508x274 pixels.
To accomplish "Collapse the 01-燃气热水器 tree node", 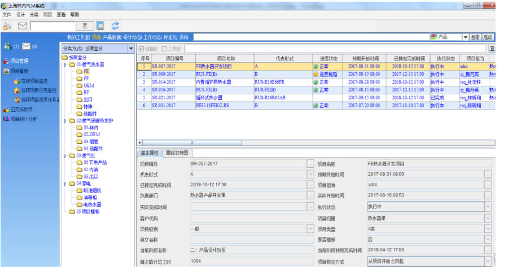I will point(64,64).
